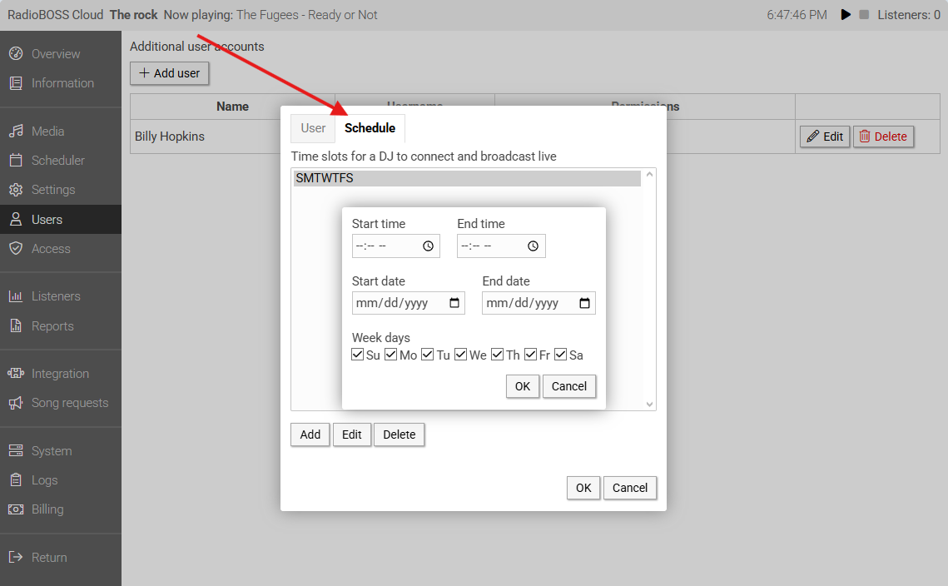Click the play icon in the top bar
This screenshot has height=586, width=948.
pos(846,15)
